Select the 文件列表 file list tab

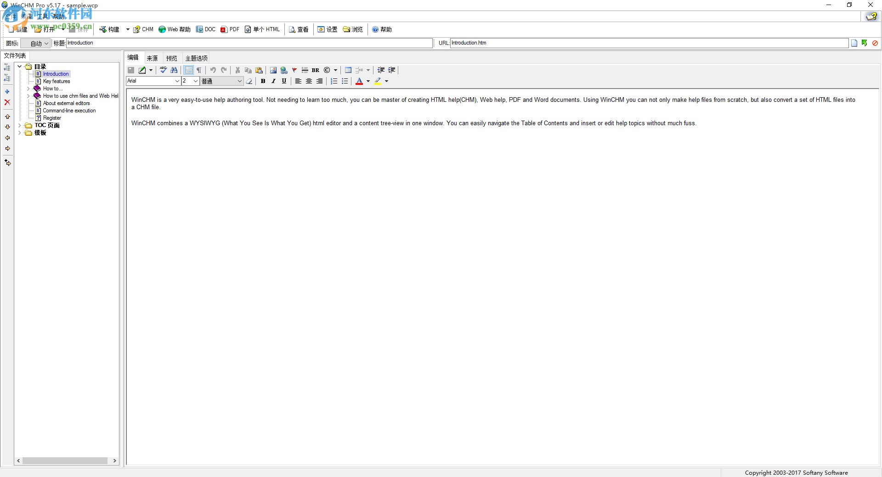click(x=15, y=55)
